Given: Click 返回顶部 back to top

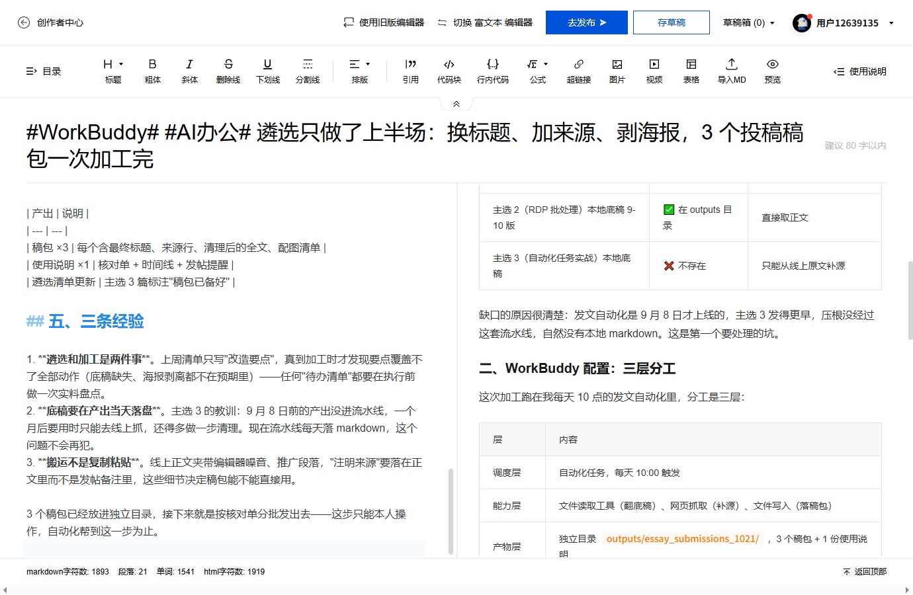Looking at the screenshot, I should pyautogui.click(x=865, y=572).
